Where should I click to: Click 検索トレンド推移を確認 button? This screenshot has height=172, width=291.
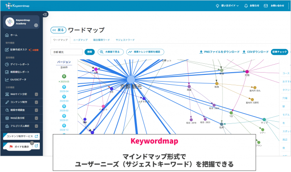pos(145,52)
